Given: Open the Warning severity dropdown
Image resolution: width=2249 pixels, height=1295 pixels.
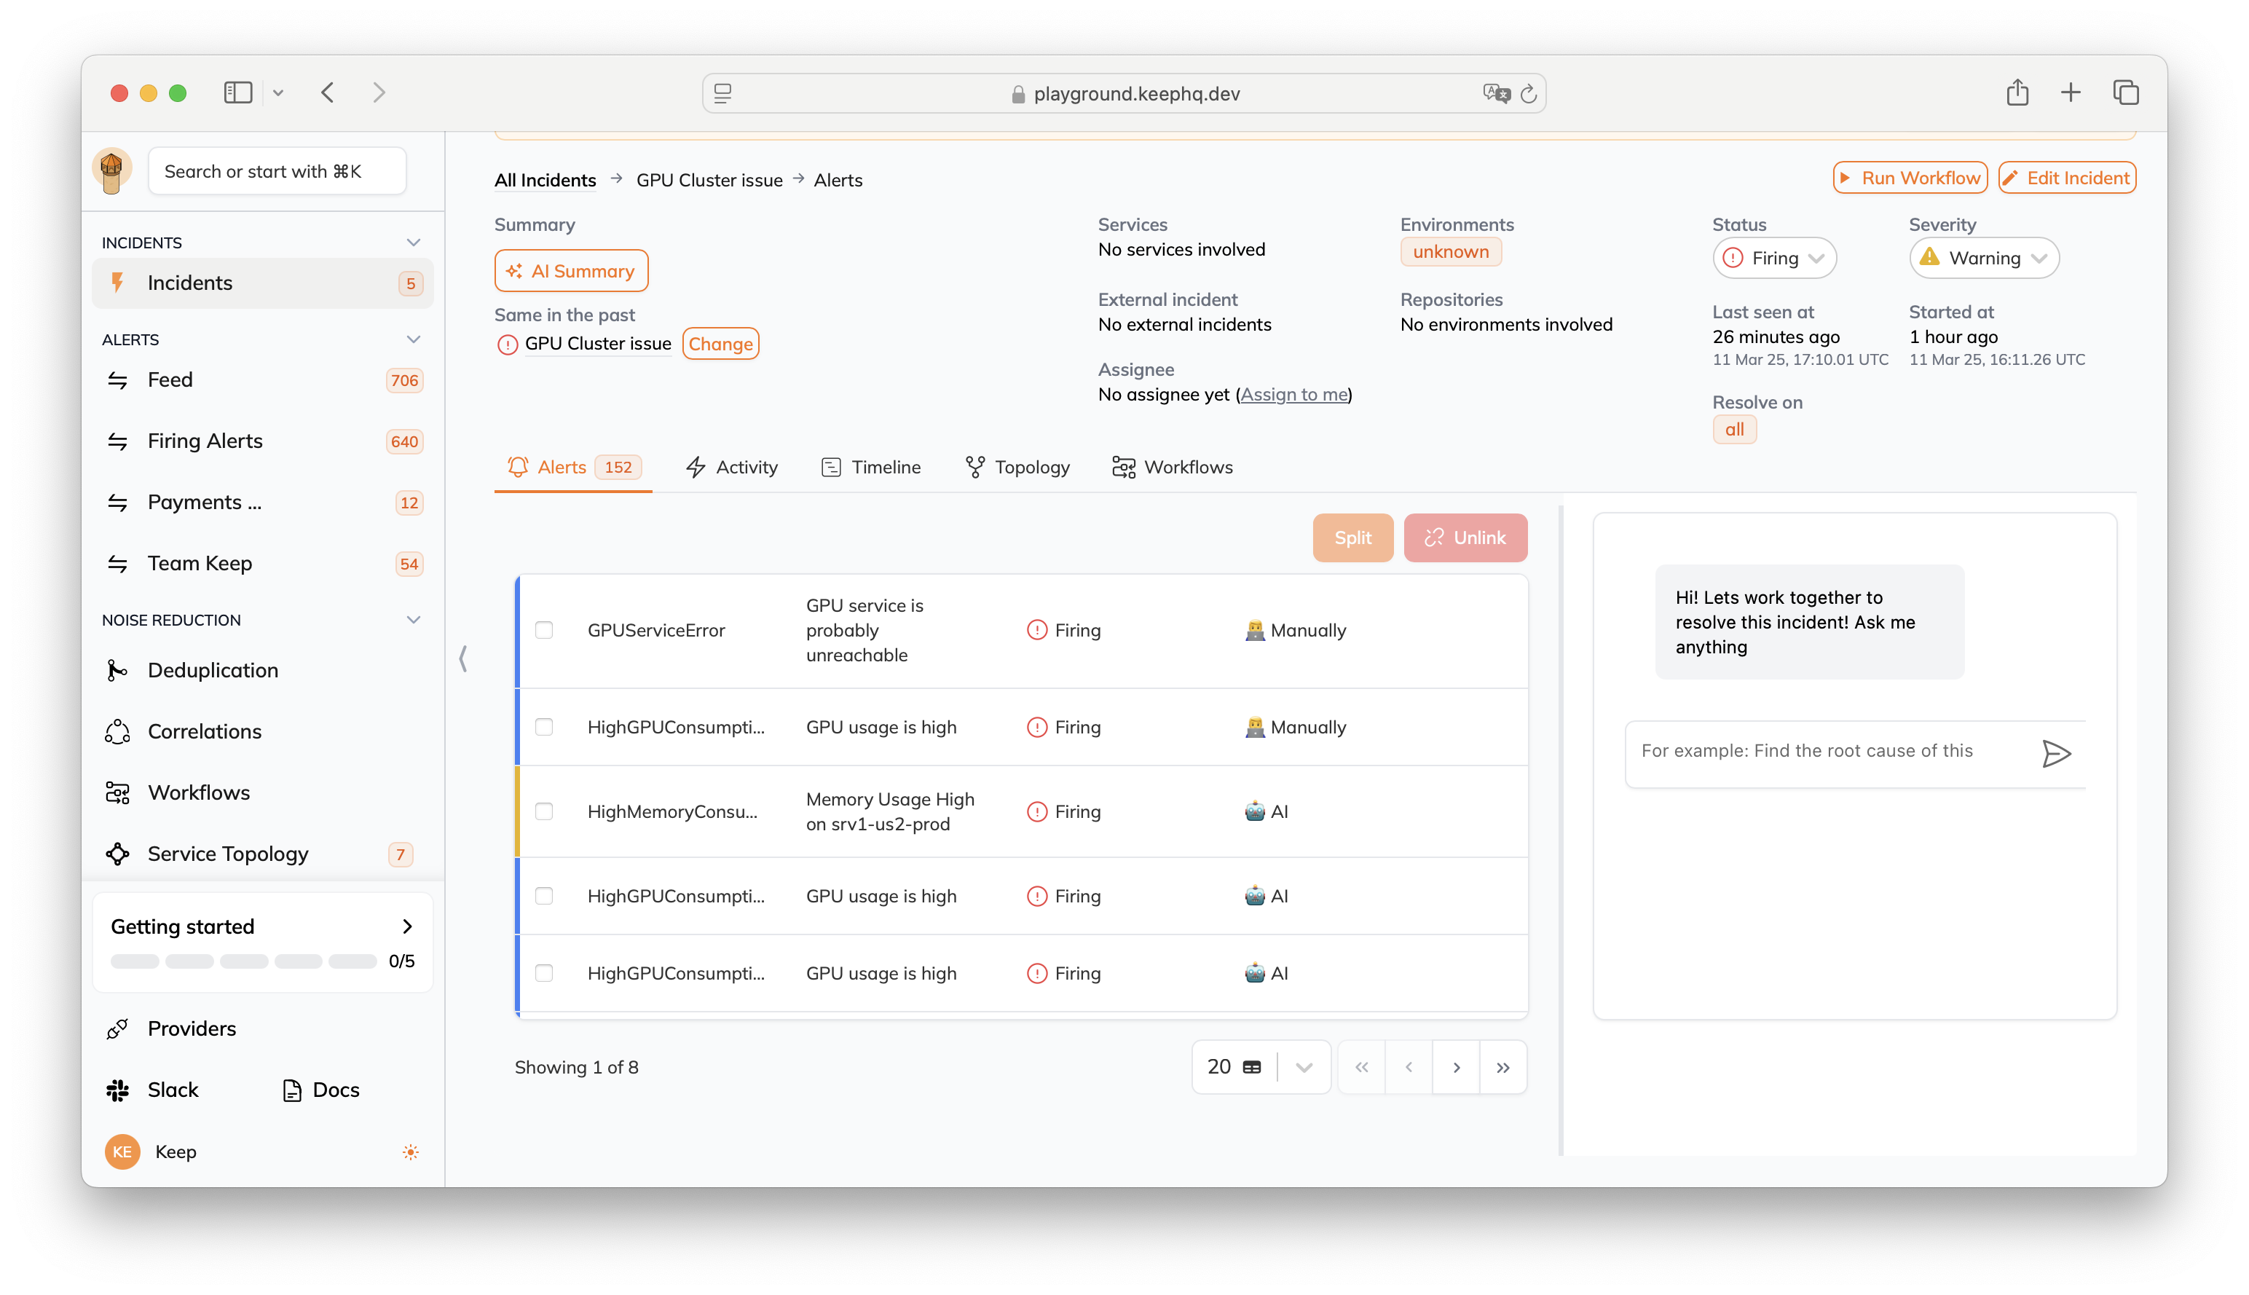Looking at the screenshot, I should 1983,259.
